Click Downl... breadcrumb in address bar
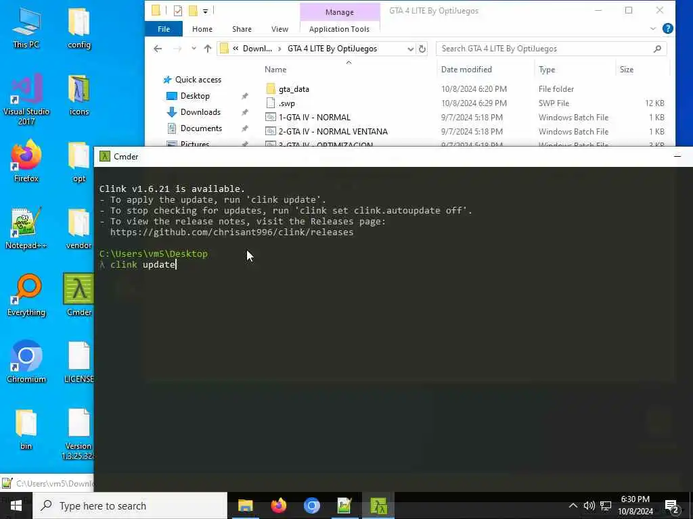This screenshot has width=693, height=519. pyautogui.click(x=257, y=49)
